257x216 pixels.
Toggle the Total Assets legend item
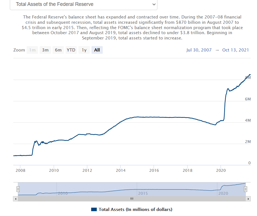point(132,210)
